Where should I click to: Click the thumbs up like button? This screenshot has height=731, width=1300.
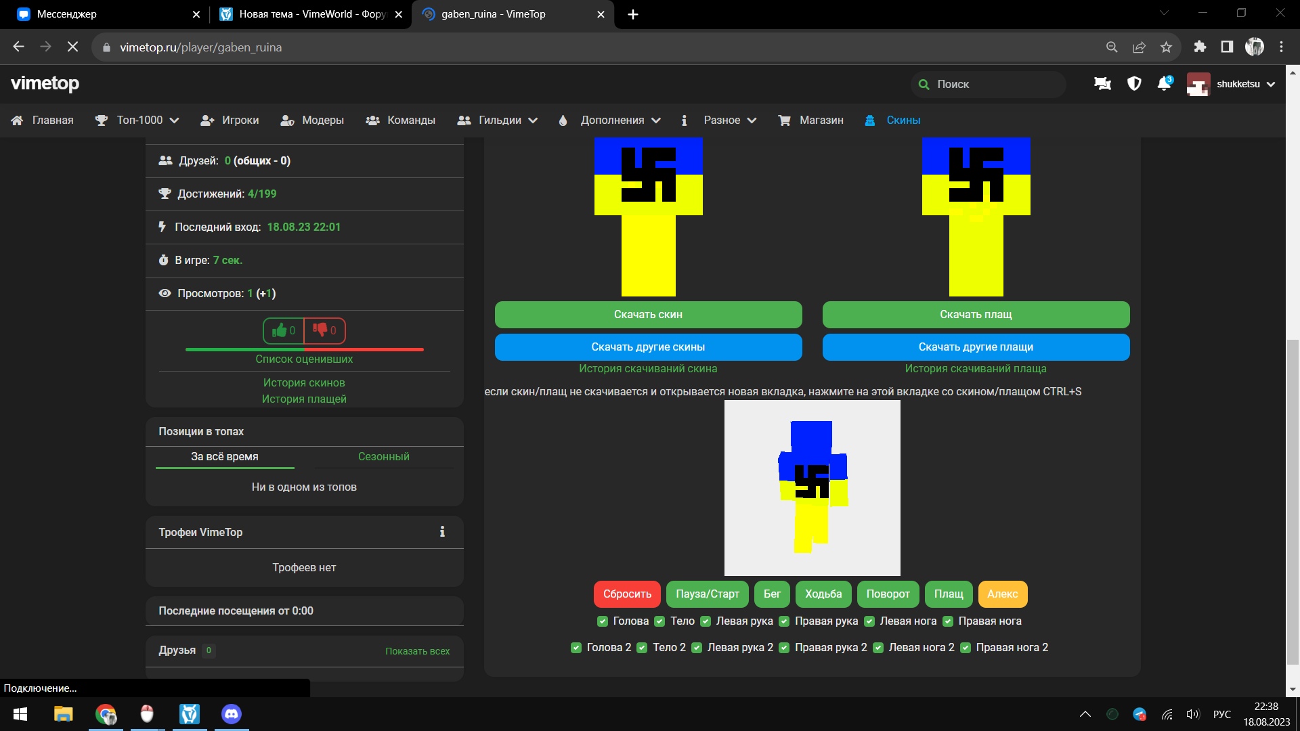click(283, 331)
